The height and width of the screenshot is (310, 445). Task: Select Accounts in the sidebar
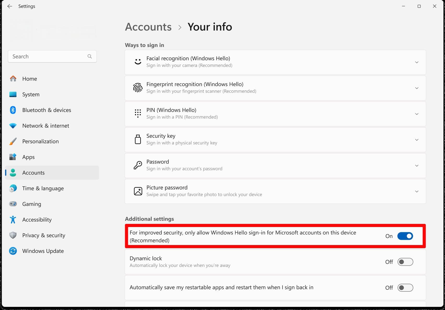[52, 172]
